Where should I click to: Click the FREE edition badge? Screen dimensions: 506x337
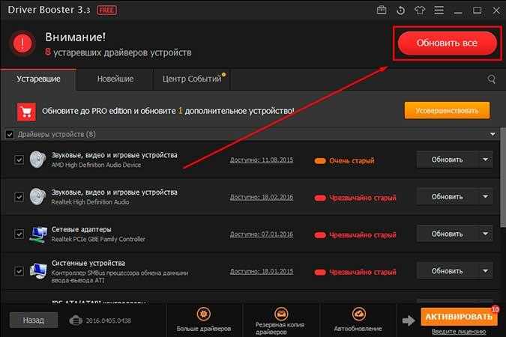pos(106,10)
